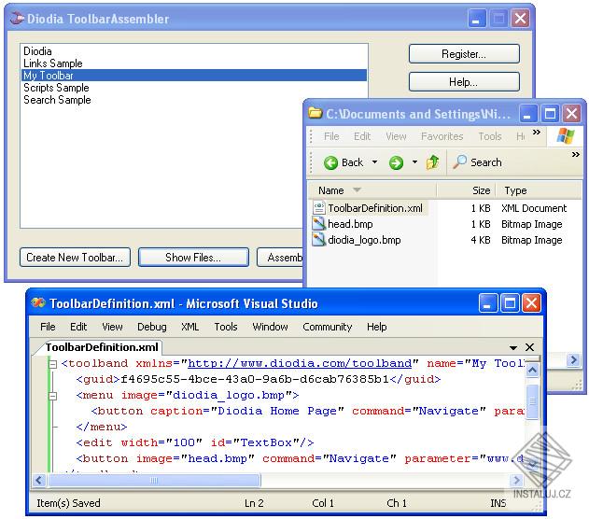The image size is (589, 519).
Task: Select Links Sample in toolbar list
Action: coord(193,63)
